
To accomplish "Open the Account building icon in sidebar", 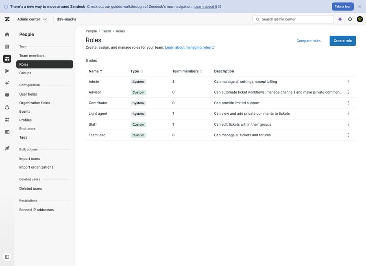I will click(x=7, y=47).
